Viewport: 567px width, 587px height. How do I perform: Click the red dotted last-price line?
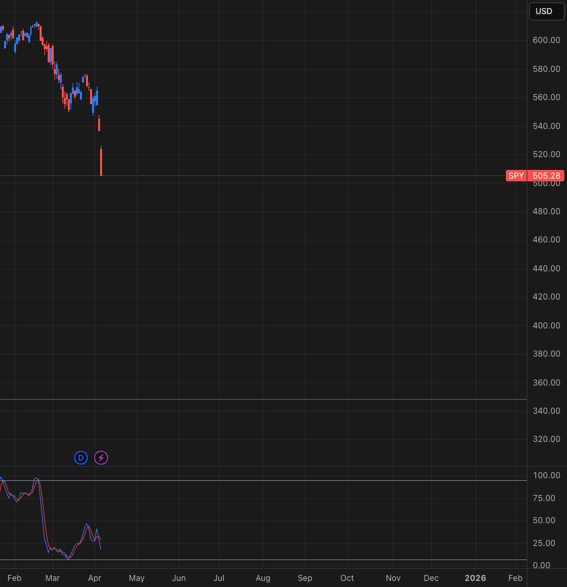253,175
